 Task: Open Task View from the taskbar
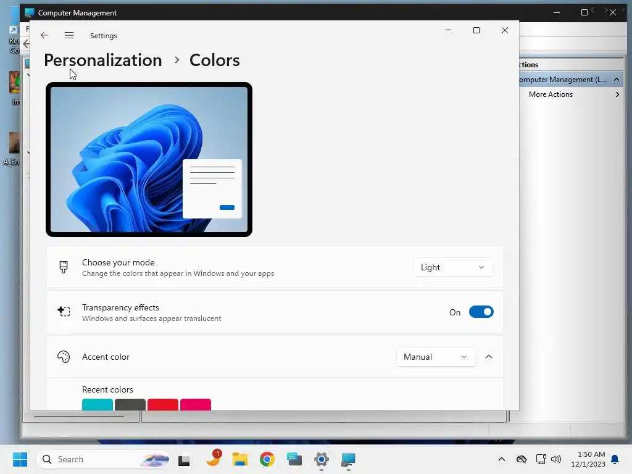point(184,459)
